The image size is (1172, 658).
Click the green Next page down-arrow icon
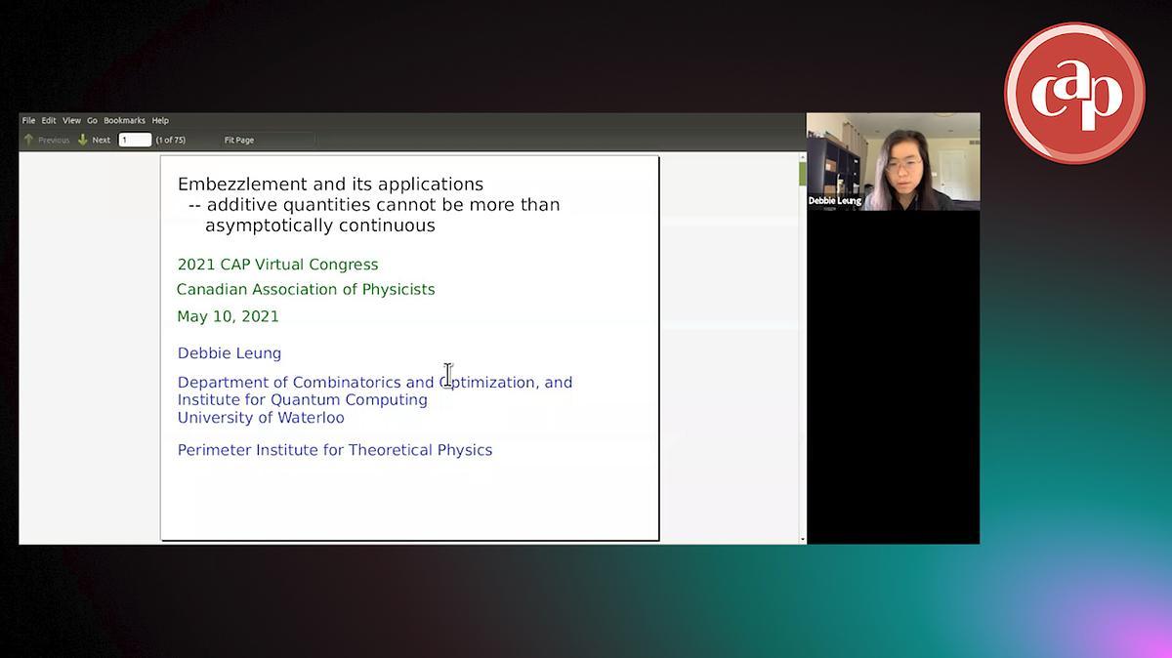83,140
